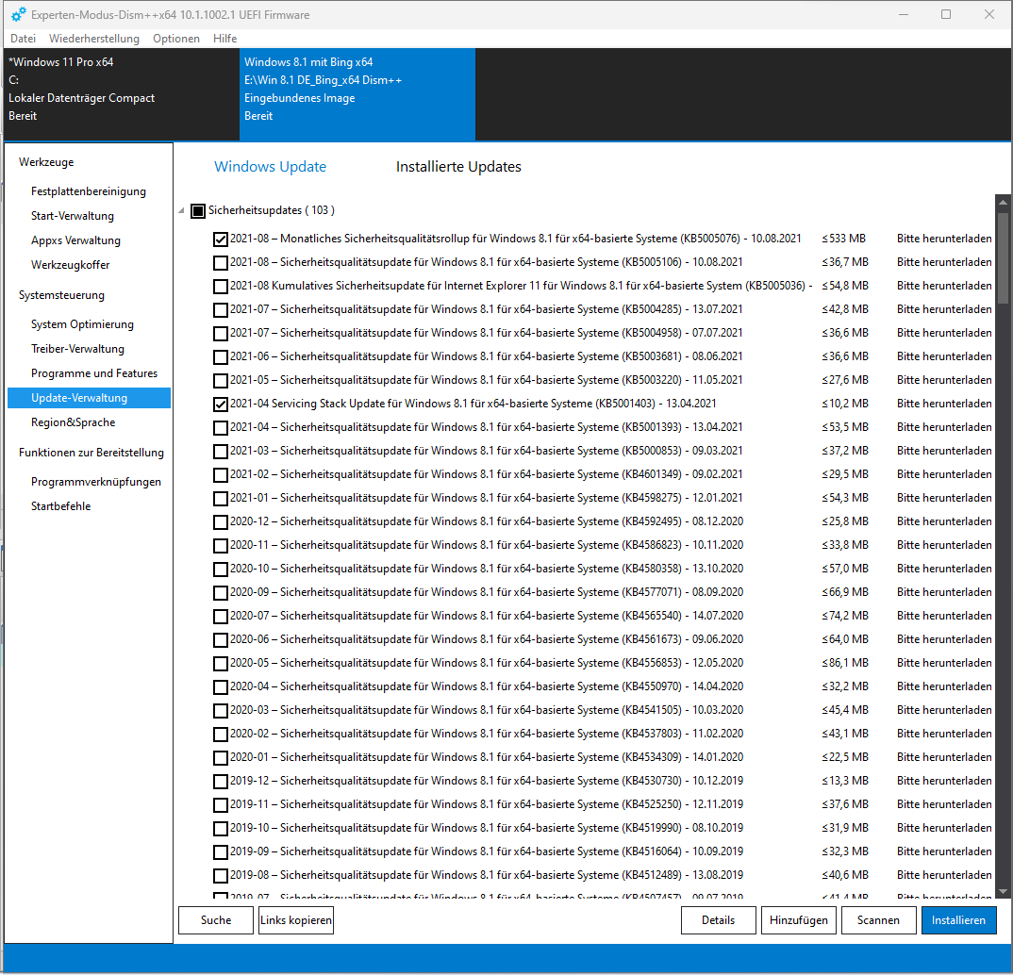
Task: Open the Hilfe menu
Action: 224,38
